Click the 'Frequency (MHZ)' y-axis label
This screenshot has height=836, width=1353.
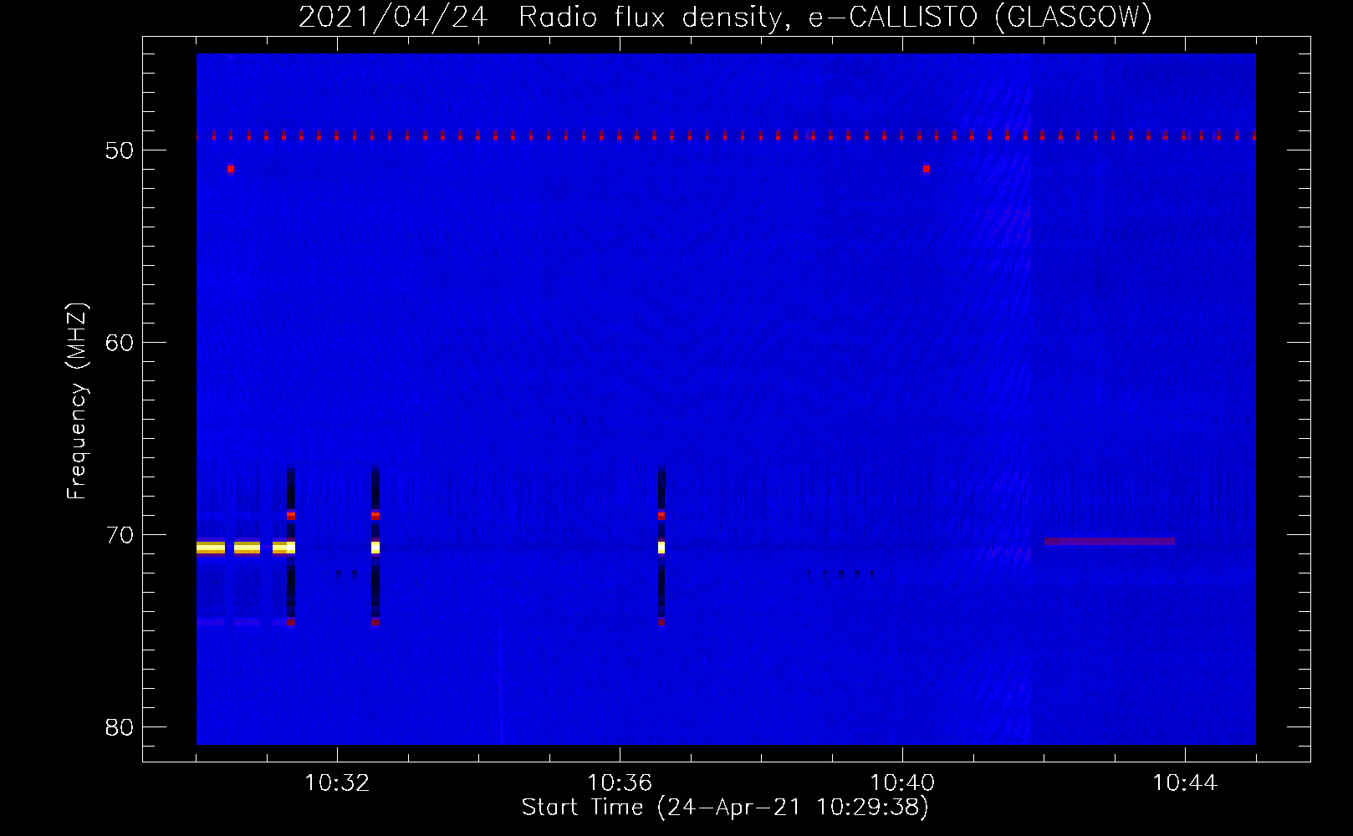click(77, 401)
